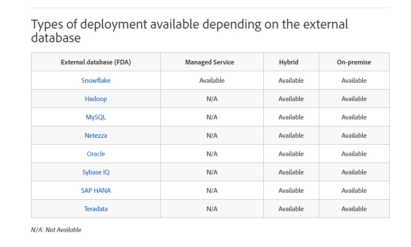The height and width of the screenshot is (247, 411).
Task: Select Hadoop's Hybrid Available cell
Action: (x=291, y=99)
